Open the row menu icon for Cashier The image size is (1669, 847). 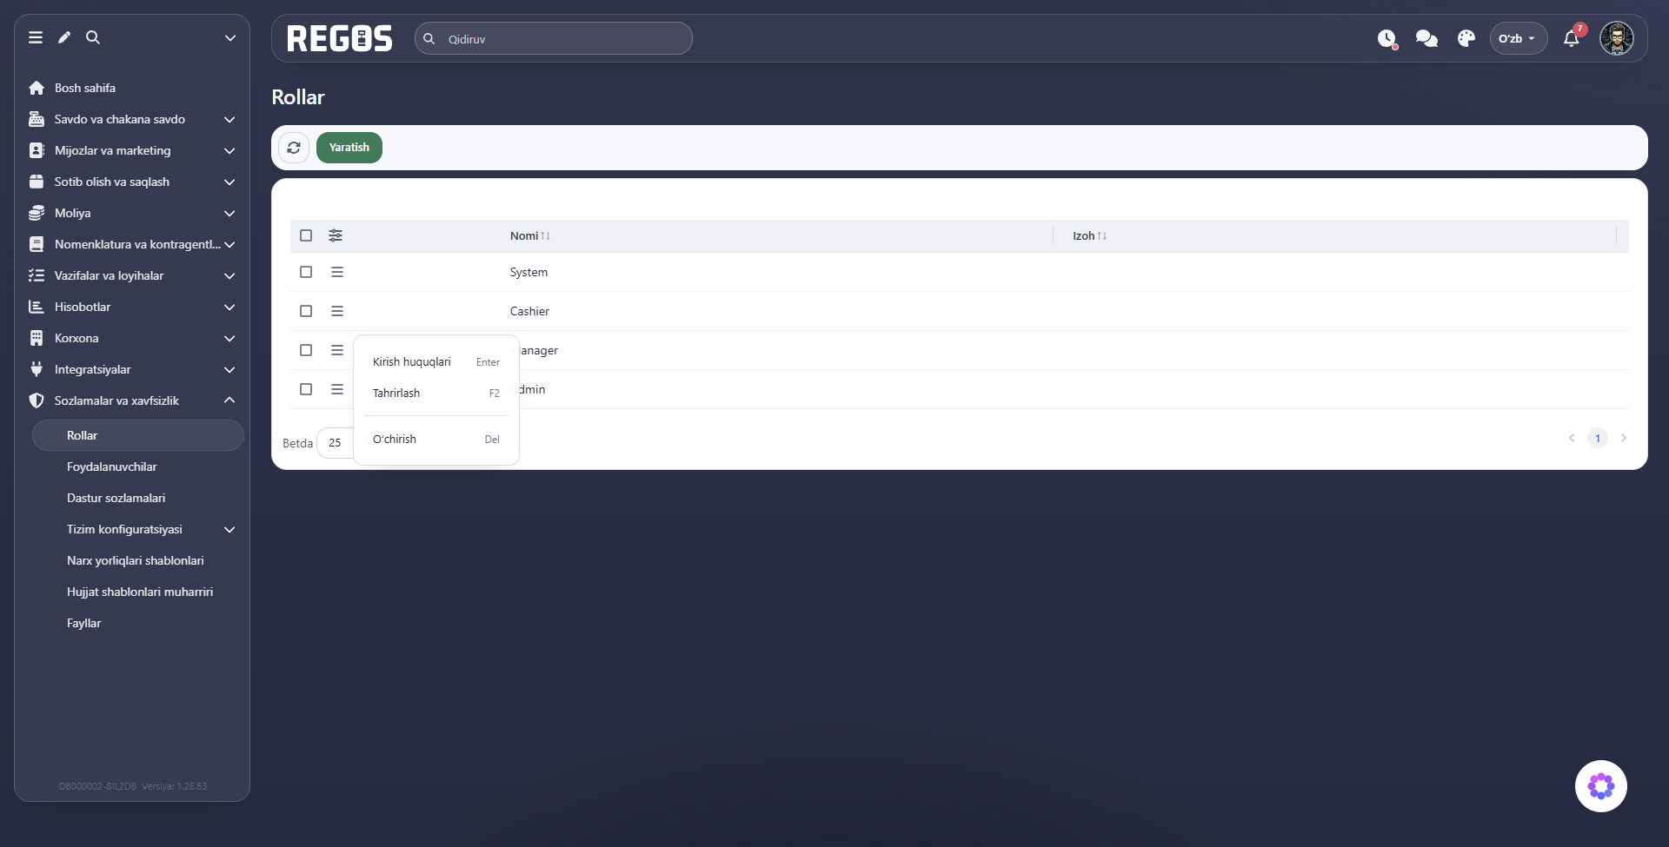pos(337,311)
